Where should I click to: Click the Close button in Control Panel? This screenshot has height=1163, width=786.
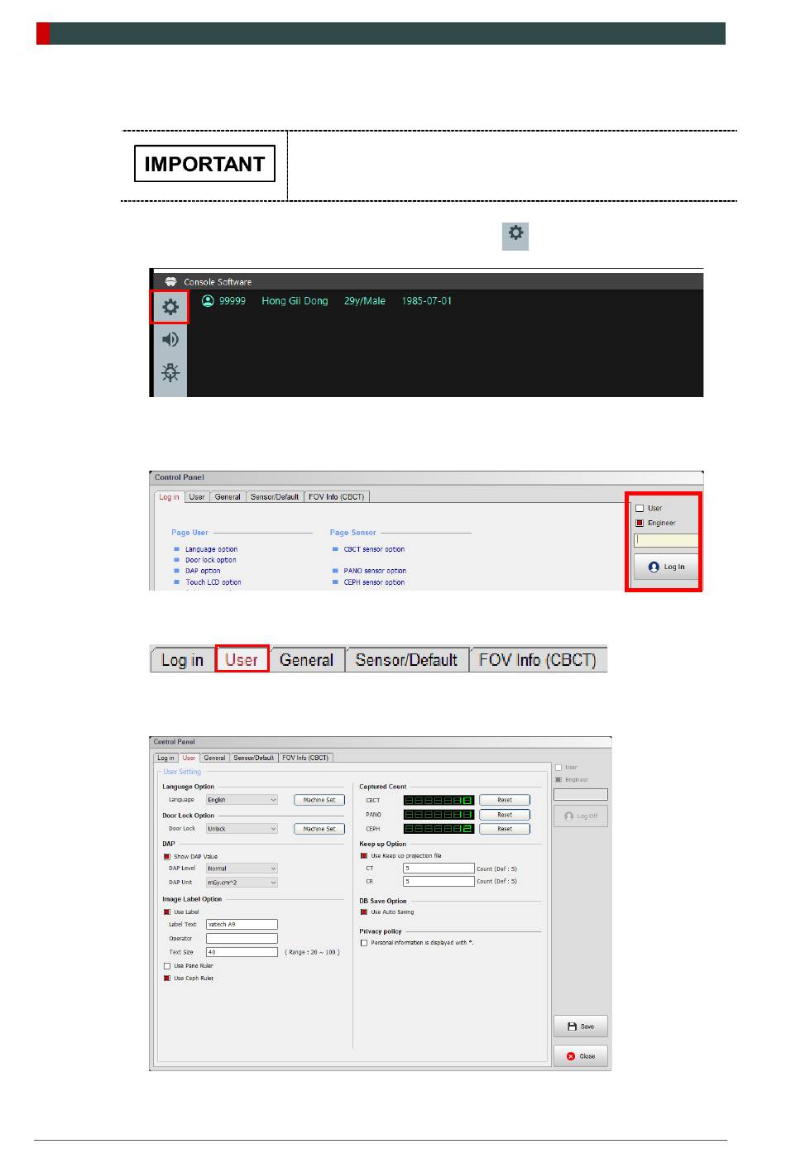[581, 1056]
